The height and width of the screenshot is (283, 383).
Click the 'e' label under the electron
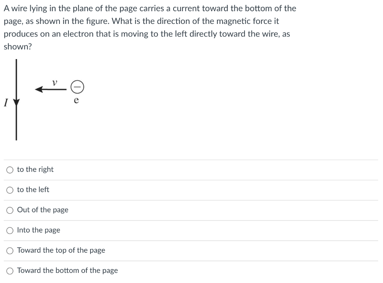pyautogui.click(x=76, y=100)
